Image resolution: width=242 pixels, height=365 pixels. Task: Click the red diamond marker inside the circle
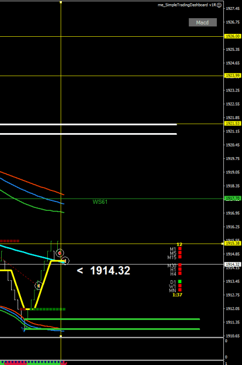click(60, 253)
